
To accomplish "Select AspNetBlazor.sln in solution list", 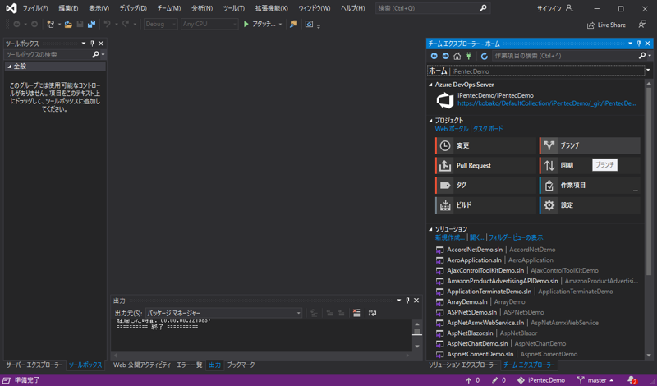I will coord(470,333).
